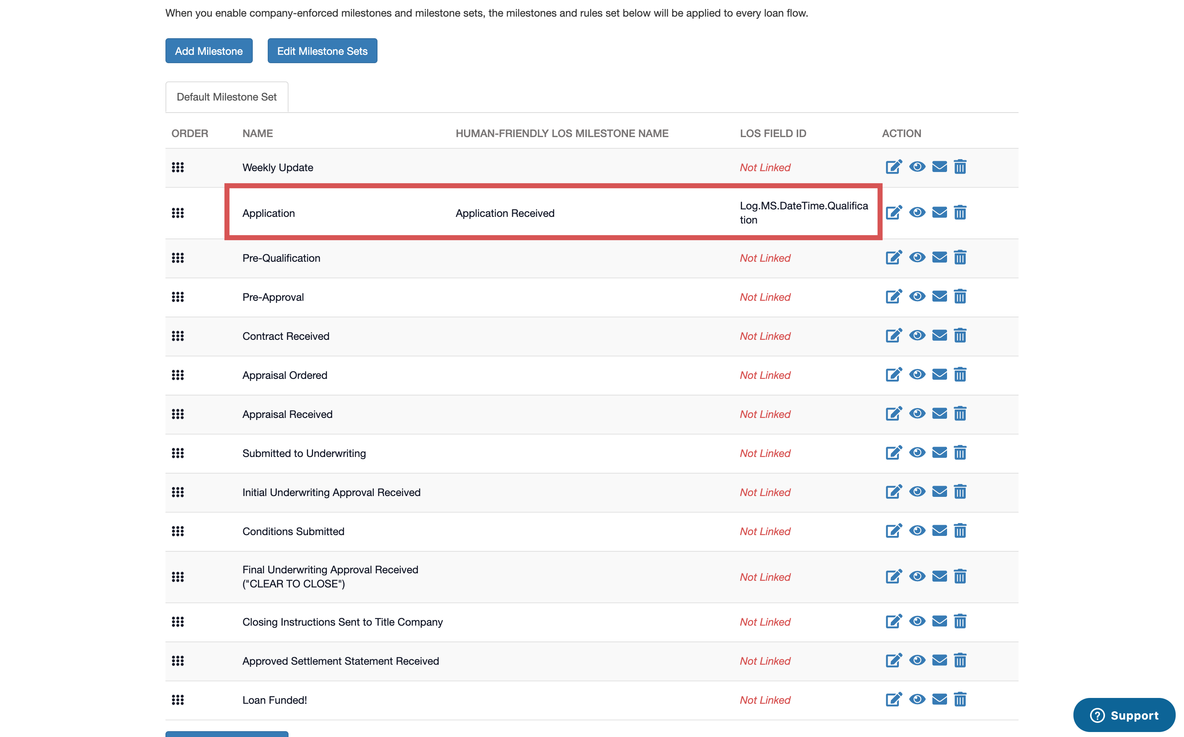Toggle eye icon on Approved Settlement Statement row
Image resolution: width=1184 pixels, height=737 pixels.
pos(917,661)
